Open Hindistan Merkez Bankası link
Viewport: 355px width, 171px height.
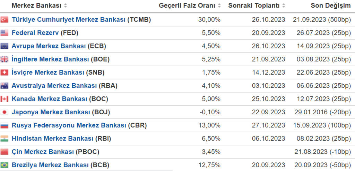[x=52, y=139]
